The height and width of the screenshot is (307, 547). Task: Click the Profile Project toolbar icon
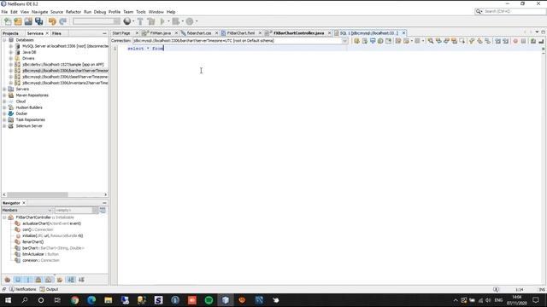(190, 21)
